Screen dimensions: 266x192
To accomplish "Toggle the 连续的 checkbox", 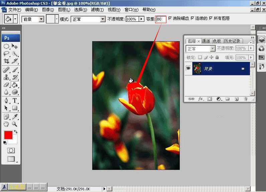I will 192,18.
